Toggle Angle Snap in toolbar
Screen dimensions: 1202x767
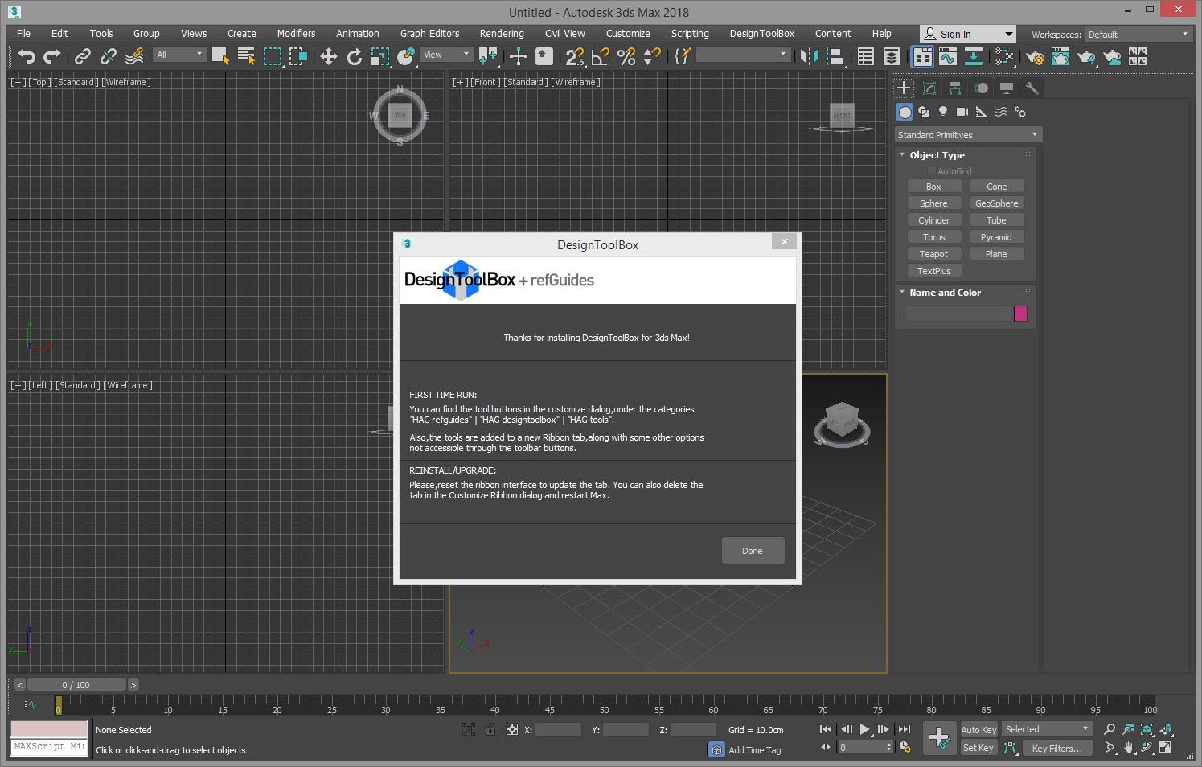(x=601, y=56)
